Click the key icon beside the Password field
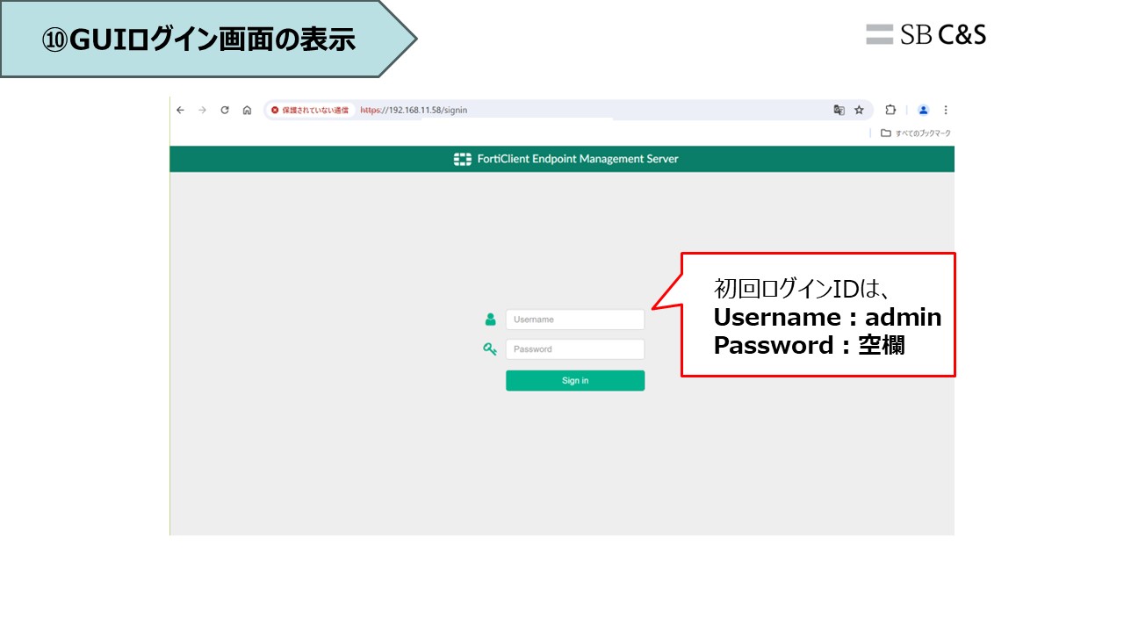Image resolution: width=1124 pixels, height=632 pixels. coord(490,348)
